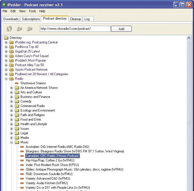This screenshot has height=191, width=194.
Task: Expand Arts and Culture folder
Action: point(12,92)
